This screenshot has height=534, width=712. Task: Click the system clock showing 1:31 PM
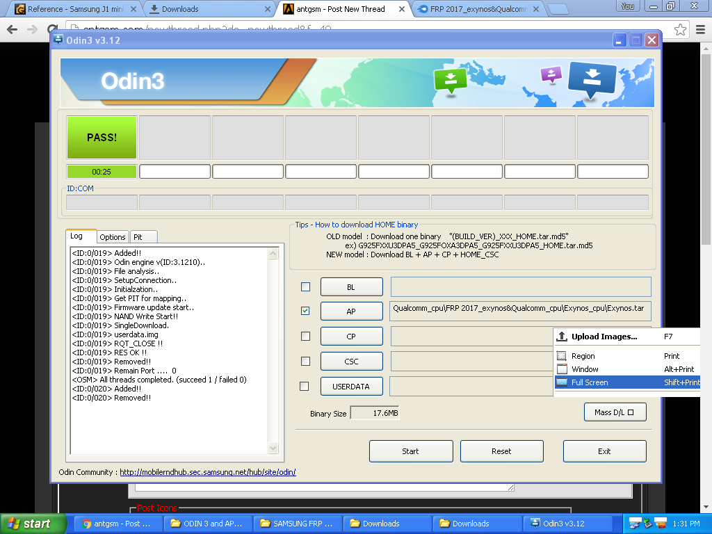point(686,524)
